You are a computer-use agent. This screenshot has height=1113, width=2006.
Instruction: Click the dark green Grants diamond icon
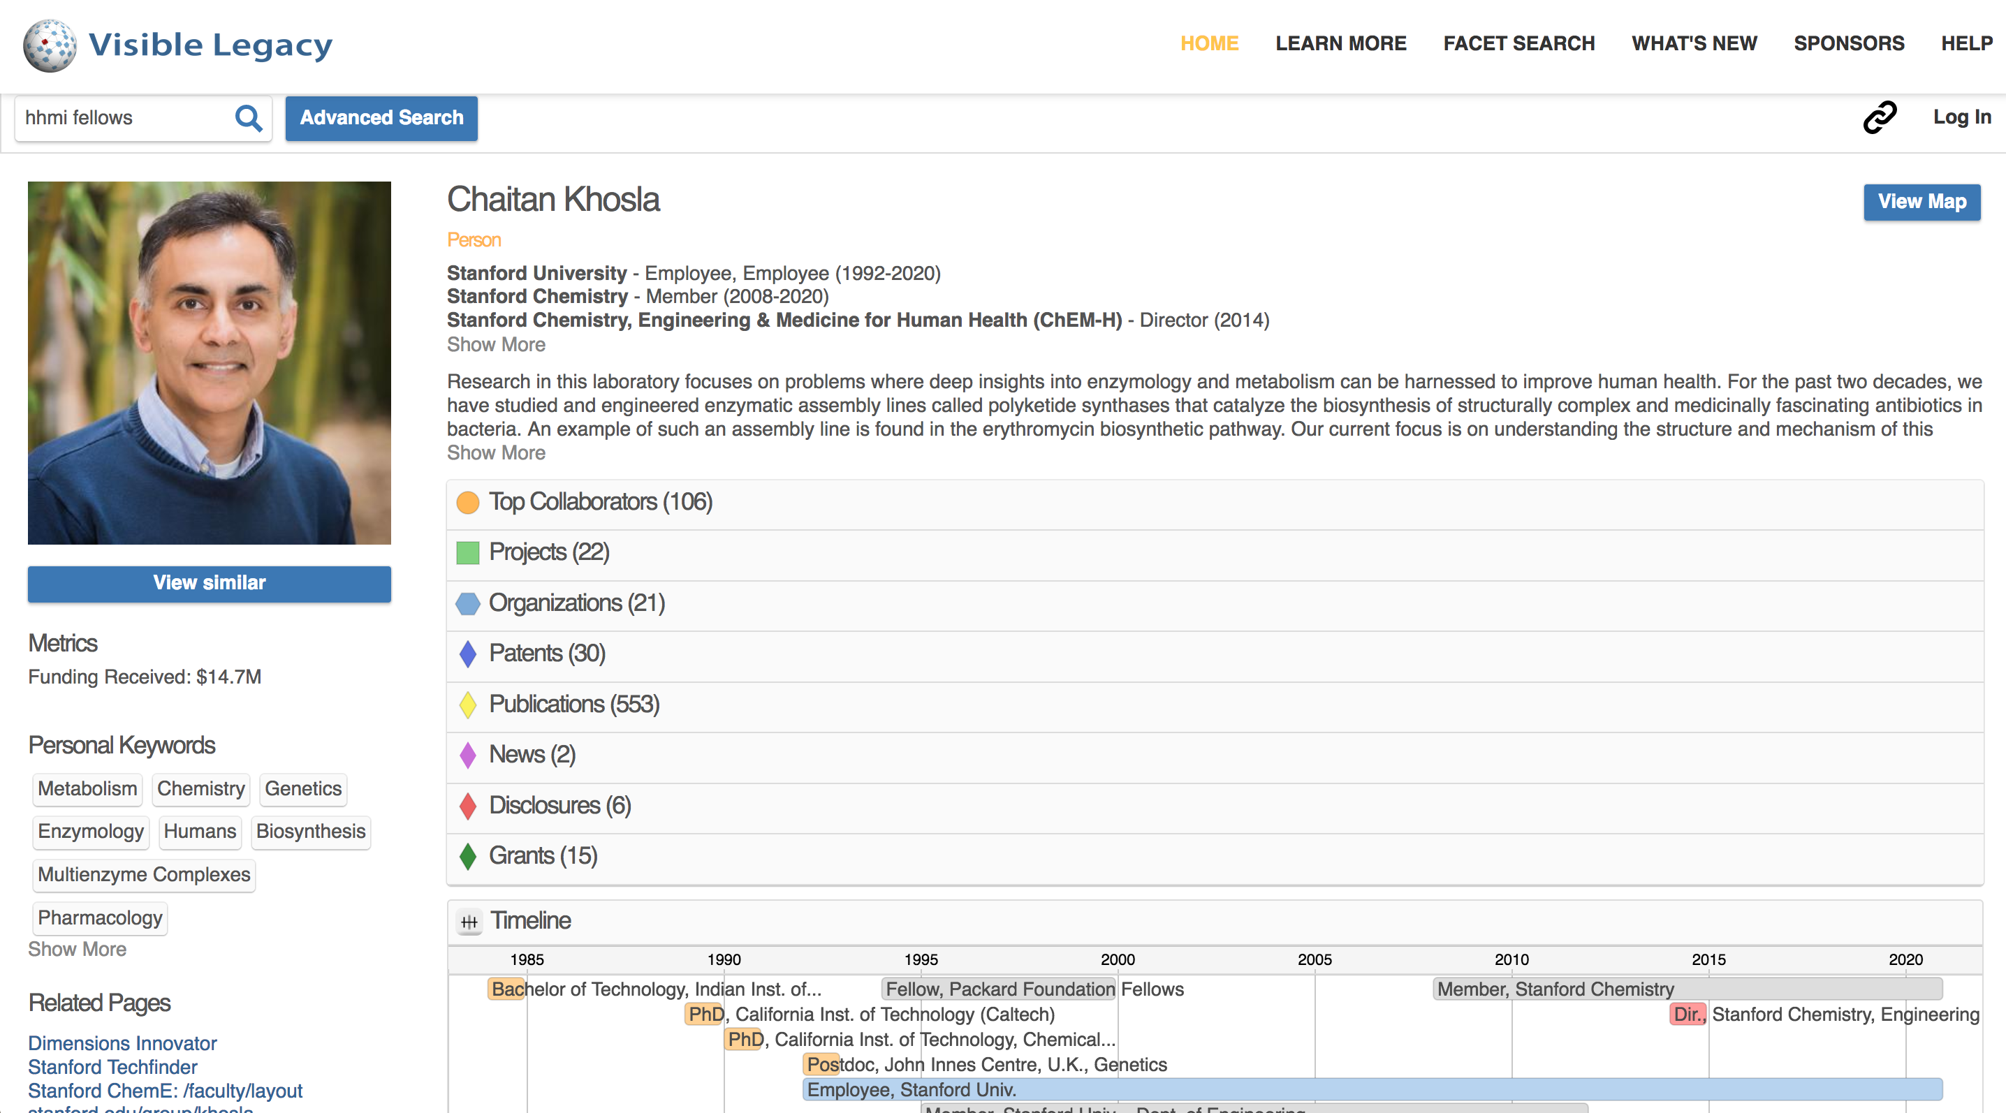pos(467,857)
